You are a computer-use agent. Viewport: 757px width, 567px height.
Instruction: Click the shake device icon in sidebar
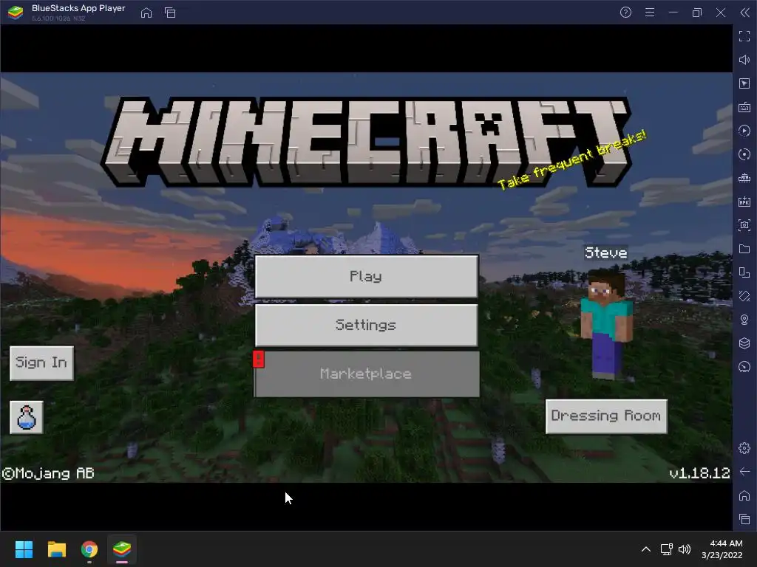(x=744, y=296)
